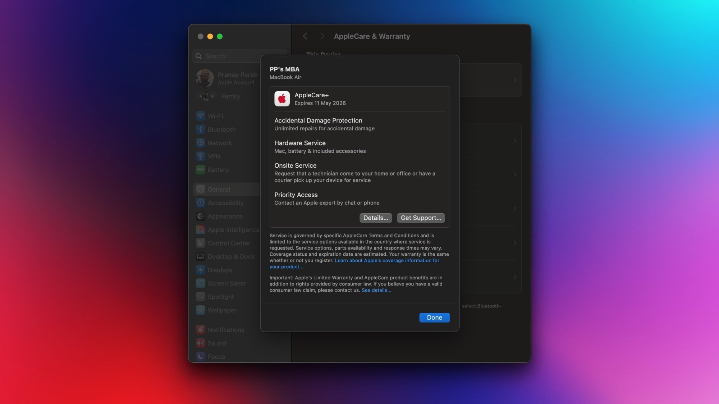Select the Wi-Fi label in sidebar
Viewport: 719px width, 404px height.
[215, 116]
